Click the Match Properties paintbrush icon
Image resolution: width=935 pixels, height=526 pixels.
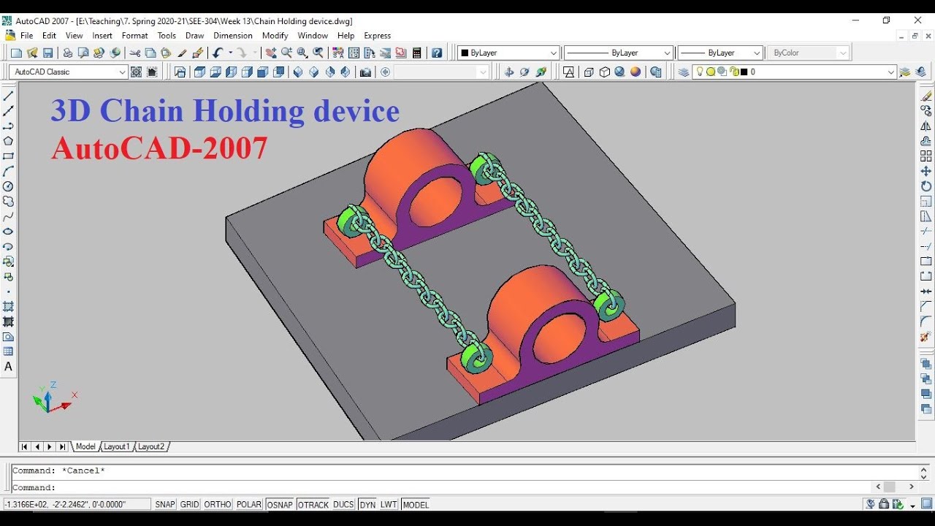pyautogui.click(x=182, y=53)
